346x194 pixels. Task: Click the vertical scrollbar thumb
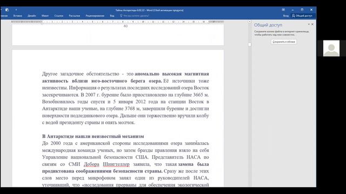[250, 44]
